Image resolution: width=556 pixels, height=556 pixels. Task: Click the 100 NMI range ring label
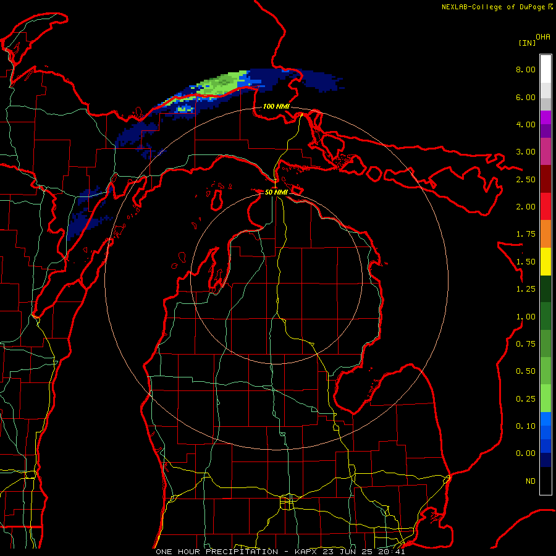click(x=276, y=106)
